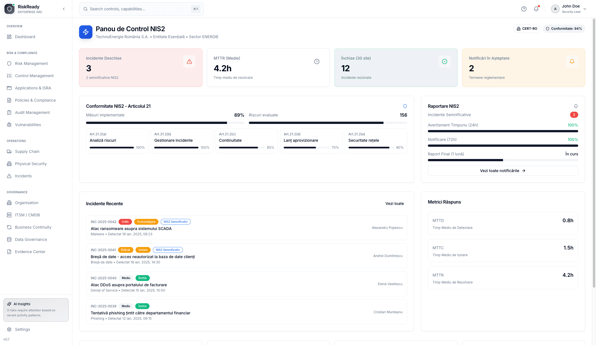Screen dimensions: 596x345
Task: Collapse the sidebar with the chevron
Action: point(64,9)
